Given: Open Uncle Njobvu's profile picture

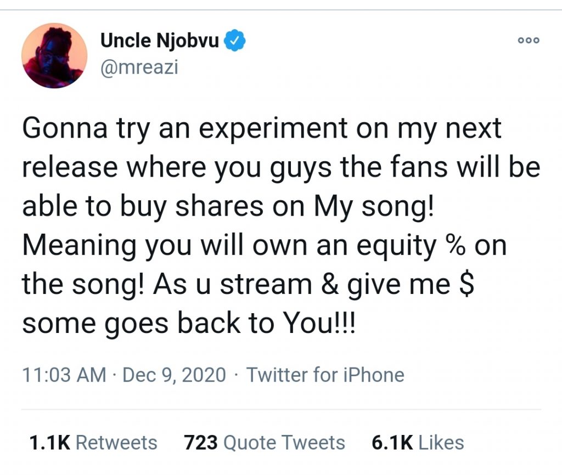Looking at the screenshot, I should pyautogui.click(x=54, y=55).
